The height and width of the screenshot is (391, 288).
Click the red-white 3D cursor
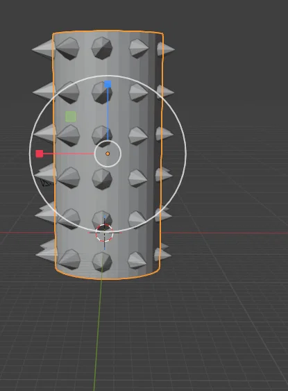[x=104, y=233]
